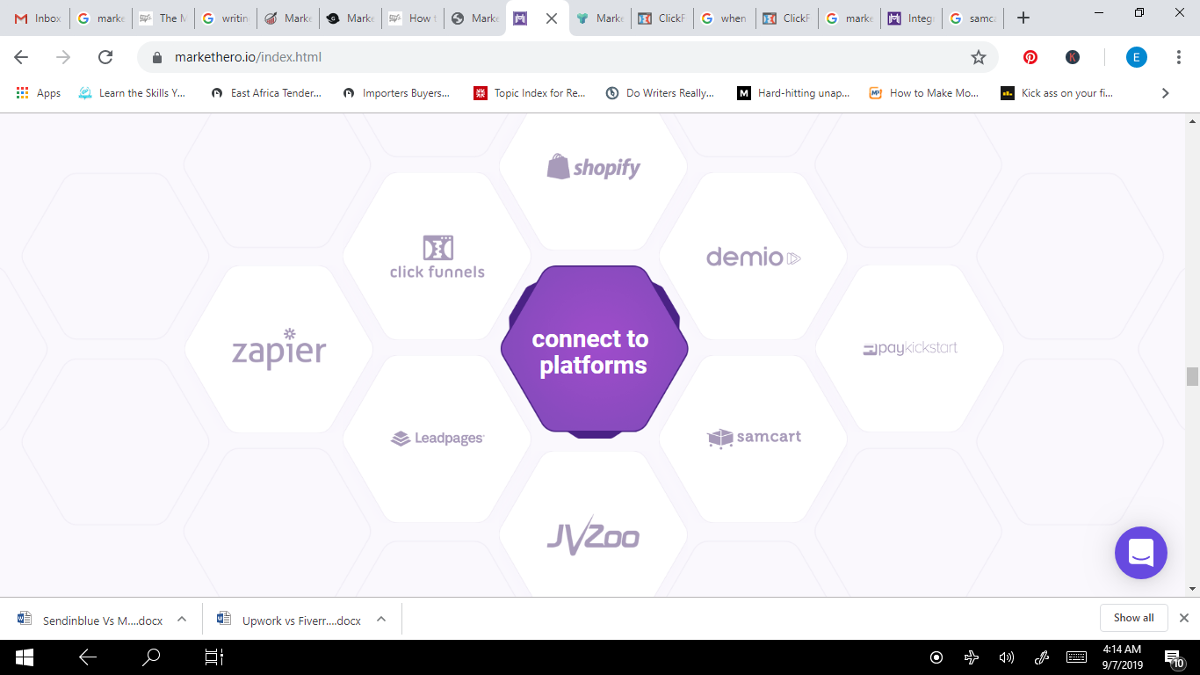Click the Shopify logo hexagon

(x=593, y=167)
